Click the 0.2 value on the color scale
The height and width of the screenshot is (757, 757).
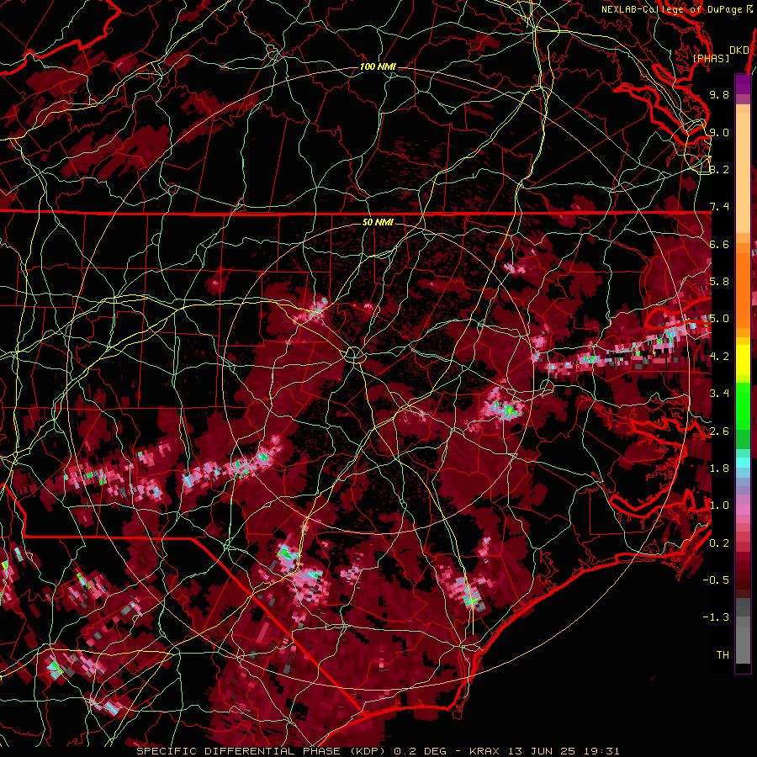point(719,543)
